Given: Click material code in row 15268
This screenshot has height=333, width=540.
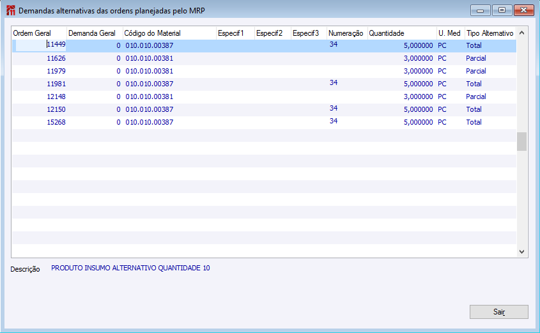Looking at the screenshot, I should click(149, 122).
